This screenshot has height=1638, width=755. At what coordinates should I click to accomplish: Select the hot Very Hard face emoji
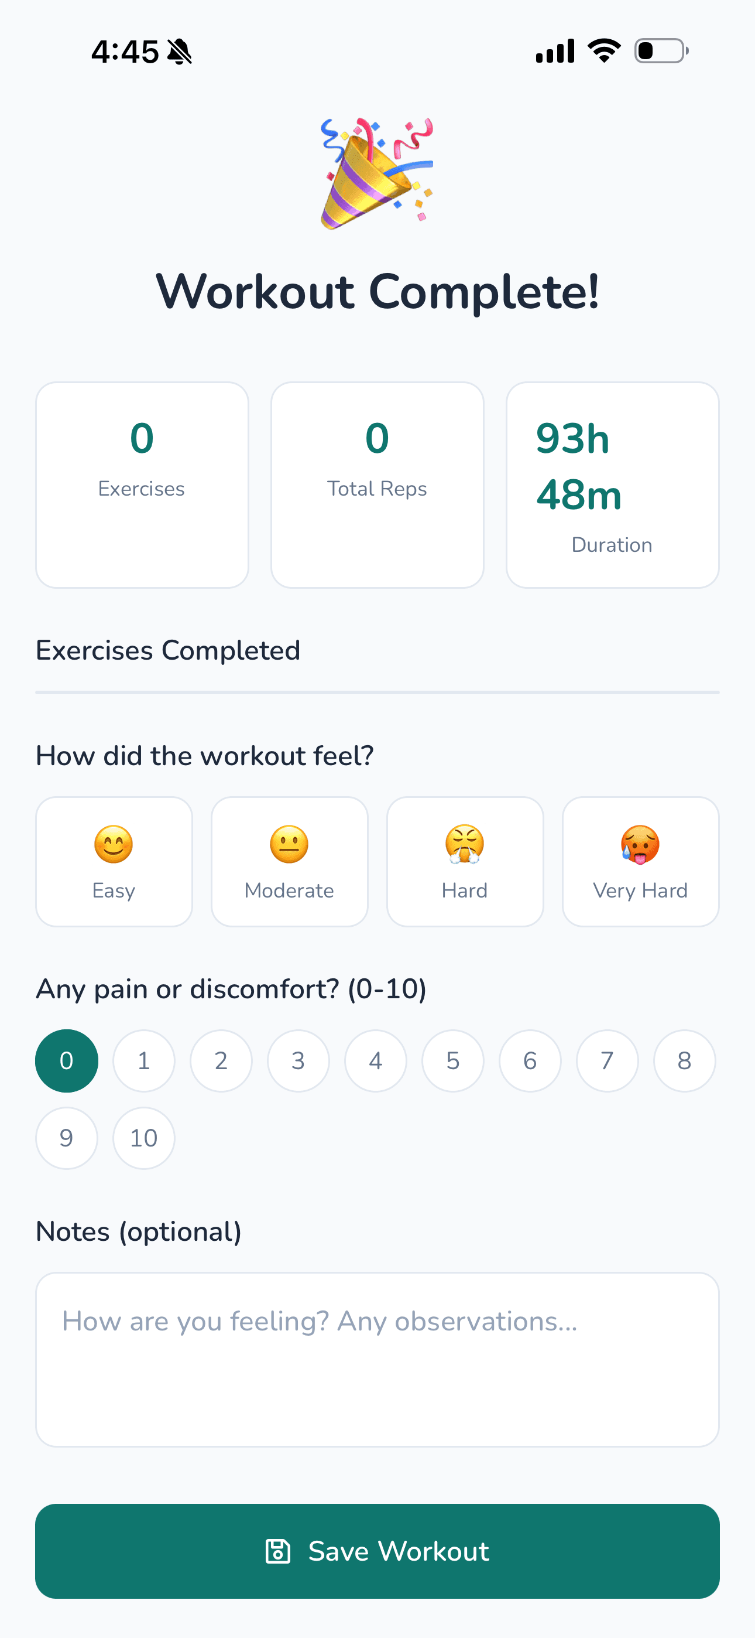click(640, 844)
